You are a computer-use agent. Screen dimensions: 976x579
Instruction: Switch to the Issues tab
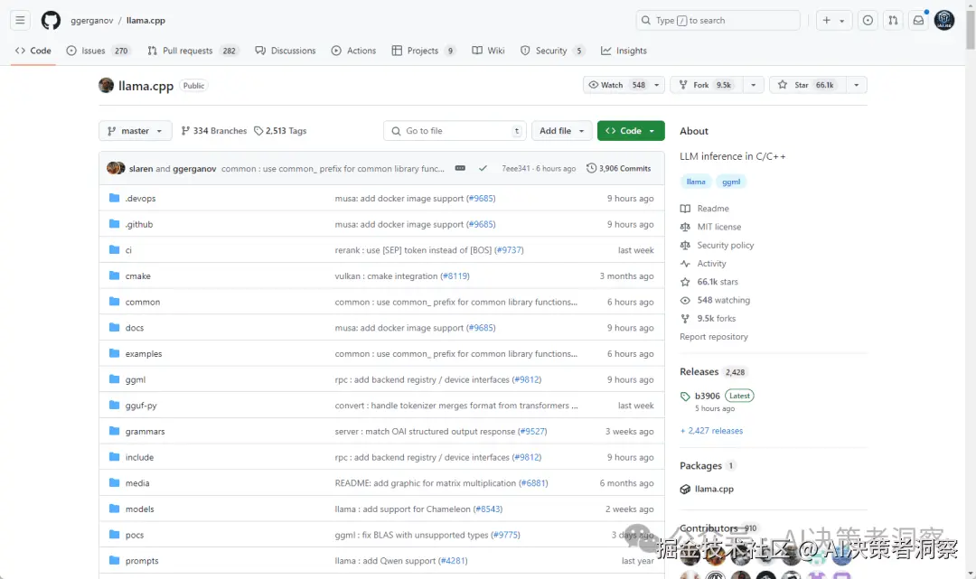(98, 51)
